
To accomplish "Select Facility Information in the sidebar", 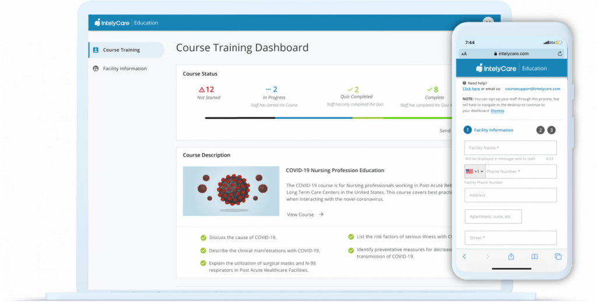I will pos(125,69).
